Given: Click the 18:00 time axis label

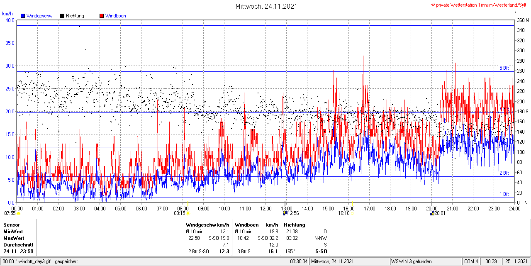Looking at the screenshot, I should [x=390, y=208].
